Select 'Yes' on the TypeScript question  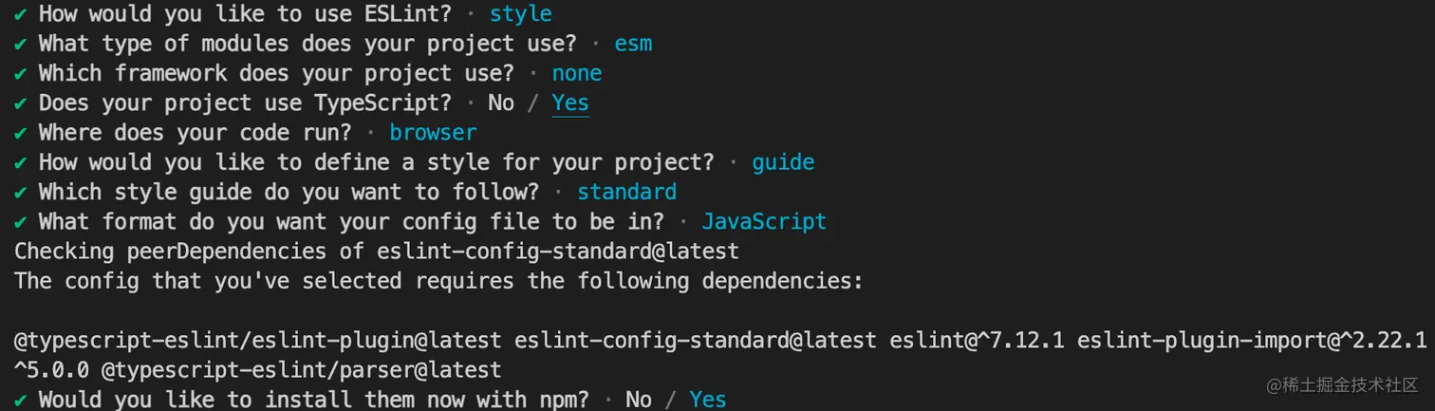tap(569, 103)
